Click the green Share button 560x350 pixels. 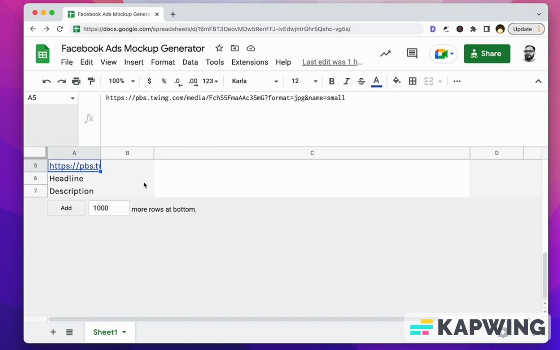tap(487, 54)
